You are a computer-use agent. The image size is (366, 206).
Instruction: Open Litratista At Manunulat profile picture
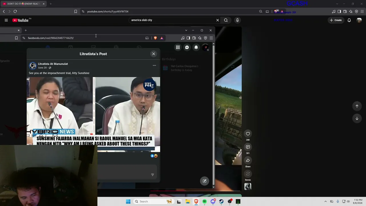coord(33,66)
